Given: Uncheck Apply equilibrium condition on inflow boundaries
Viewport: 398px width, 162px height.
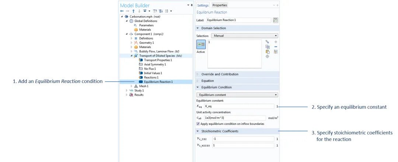Looking at the screenshot, I should coord(198,124).
